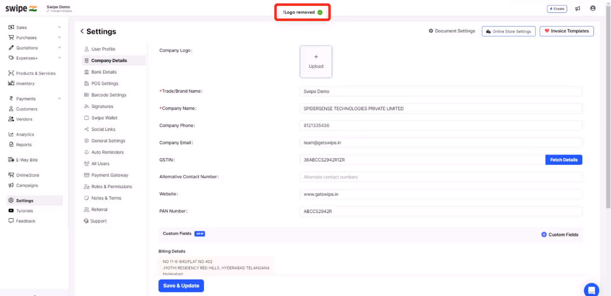Click the announcements megaphone icon in header

point(578,9)
